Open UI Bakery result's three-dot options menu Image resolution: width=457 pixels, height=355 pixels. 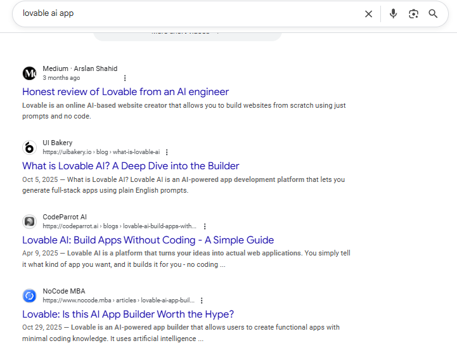167,152
